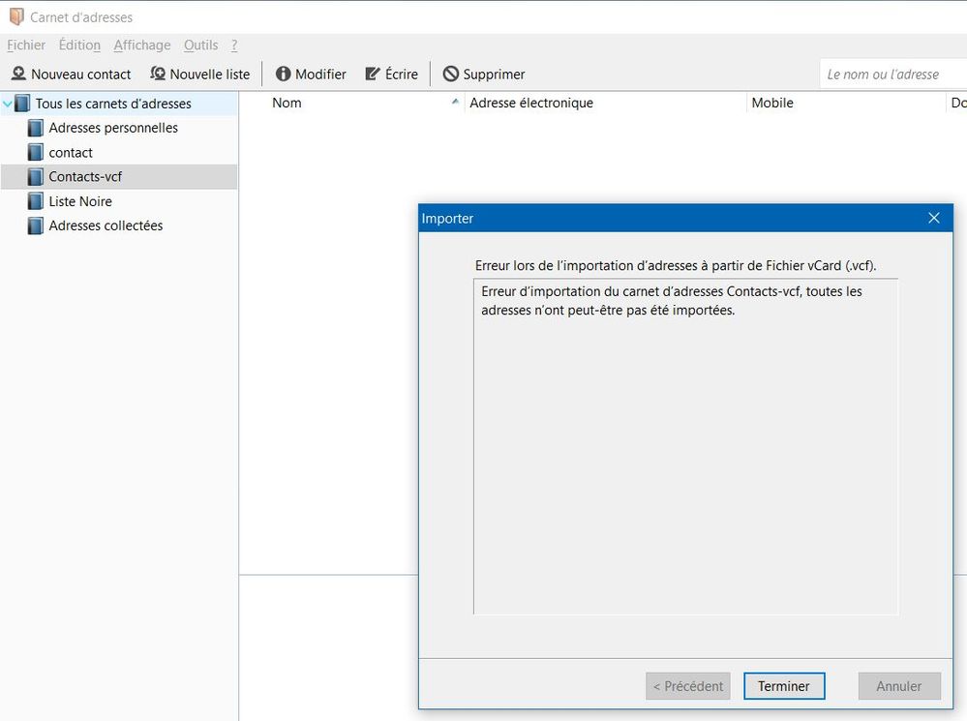Select the Adresses collectées address book icon

[36, 225]
